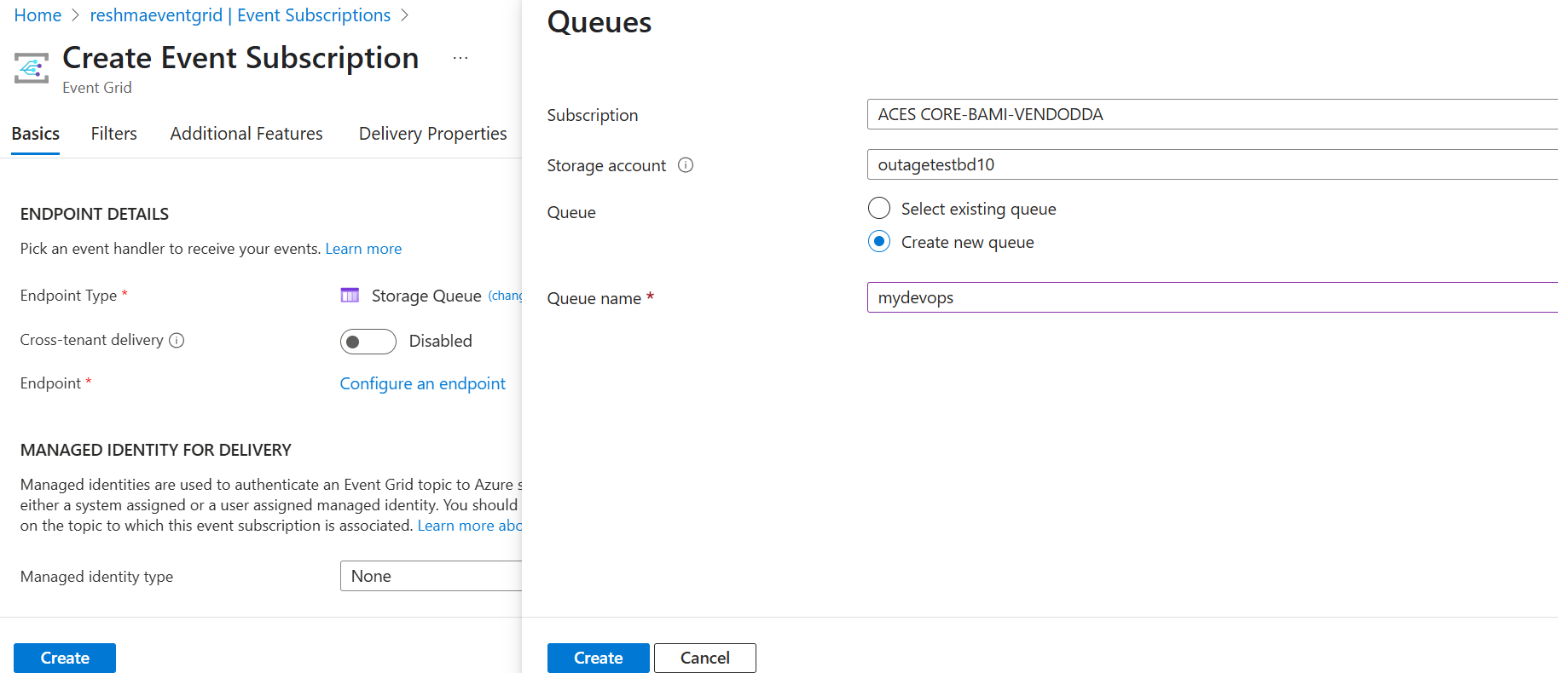Switch to the Basics tab
The image size is (1558, 673).
[36, 134]
